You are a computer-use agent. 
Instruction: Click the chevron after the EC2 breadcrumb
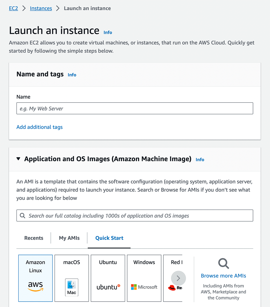click(x=24, y=8)
